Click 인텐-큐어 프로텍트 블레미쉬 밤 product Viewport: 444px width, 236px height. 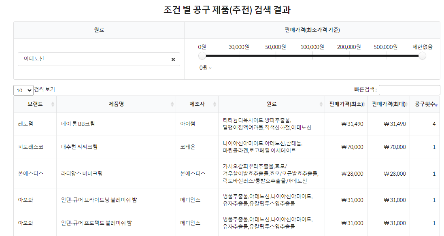click(96, 223)
